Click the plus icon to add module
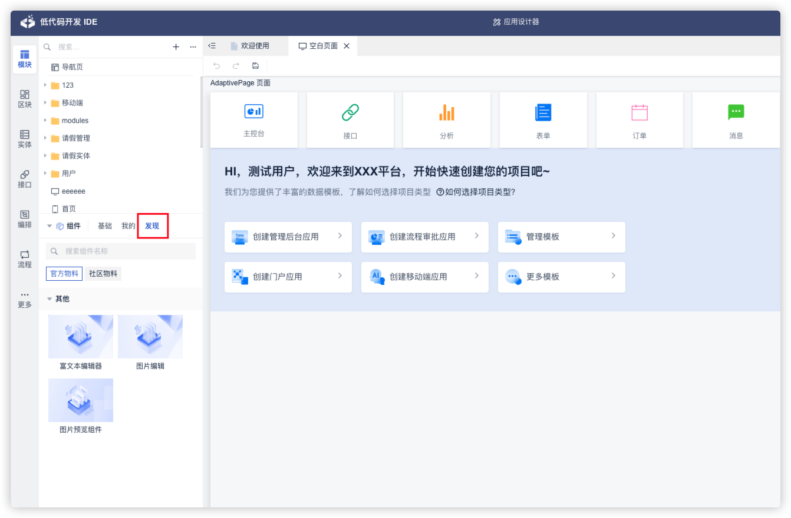The height and width of the screenshot is (518, 791). [x=176, y=47]
